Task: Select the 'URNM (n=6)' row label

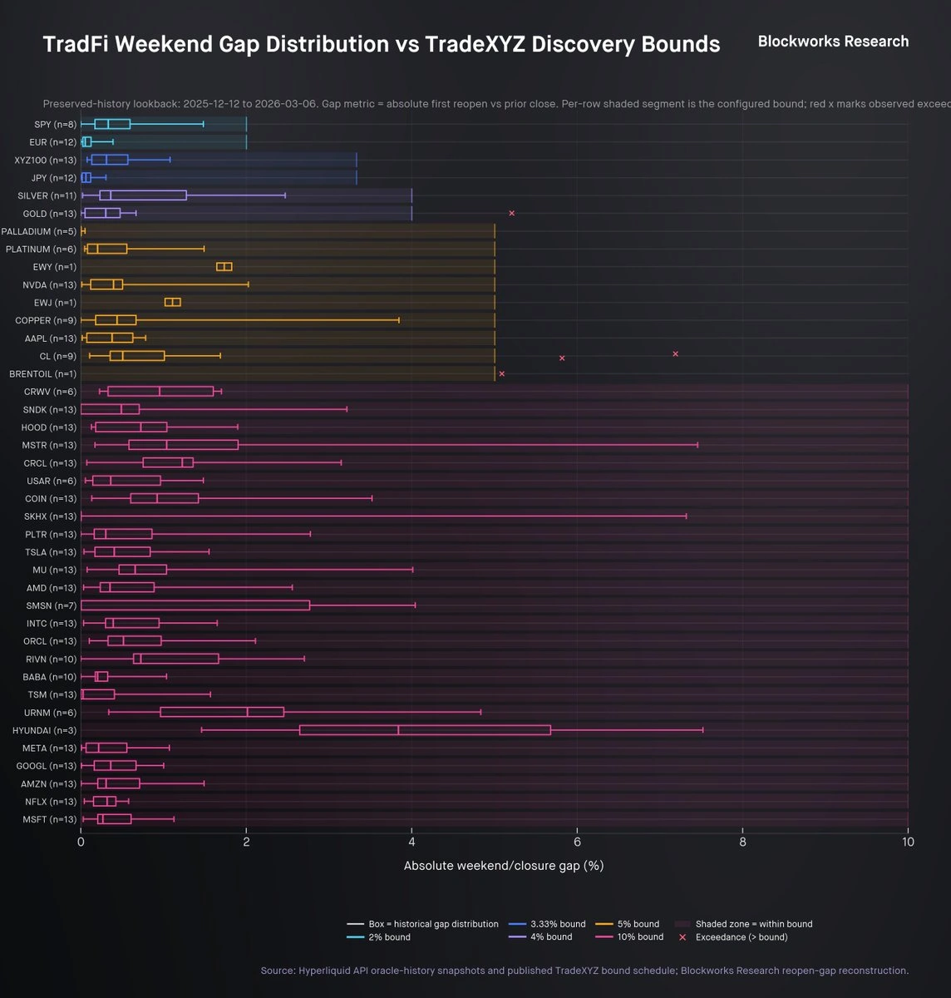Action: point(51,713)
